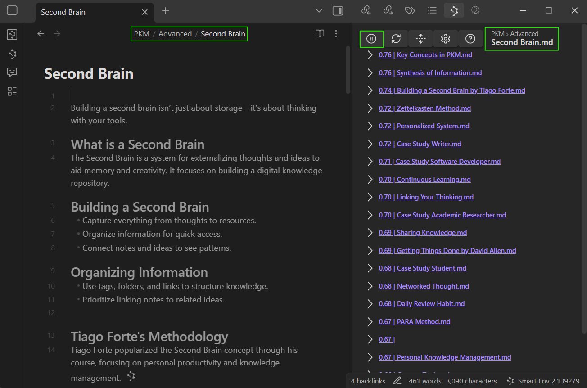Click the refresh connections button

pyautogui.click(x=396, y=39)
